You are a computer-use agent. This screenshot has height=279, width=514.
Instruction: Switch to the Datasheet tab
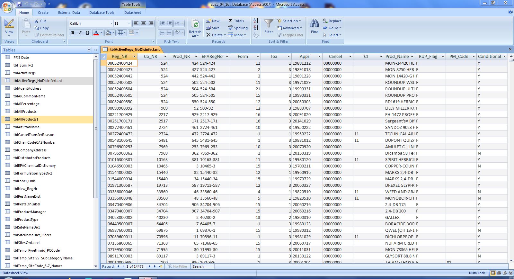point(133,13)
